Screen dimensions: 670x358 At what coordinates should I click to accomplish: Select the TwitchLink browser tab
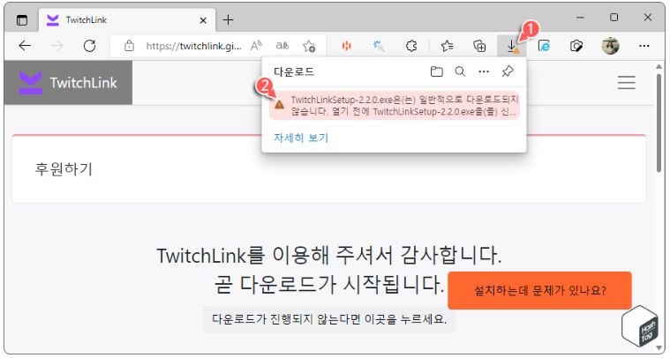127,20
